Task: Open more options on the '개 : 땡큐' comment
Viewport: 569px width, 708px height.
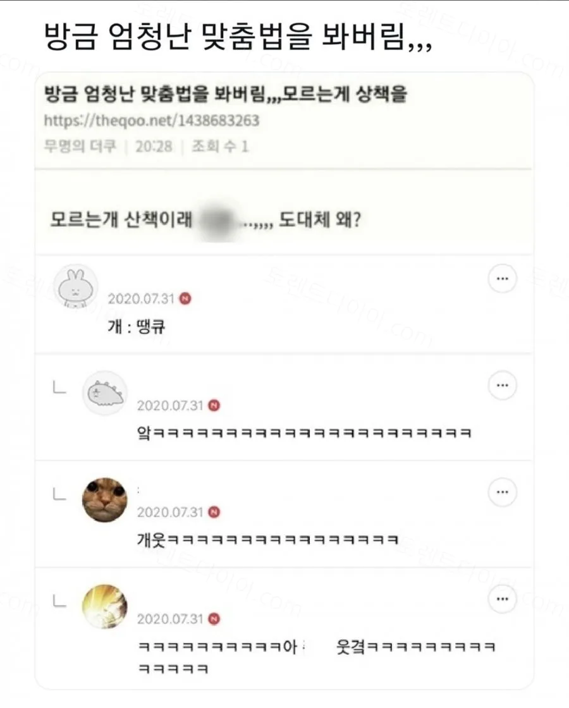Action: point(502,279)
